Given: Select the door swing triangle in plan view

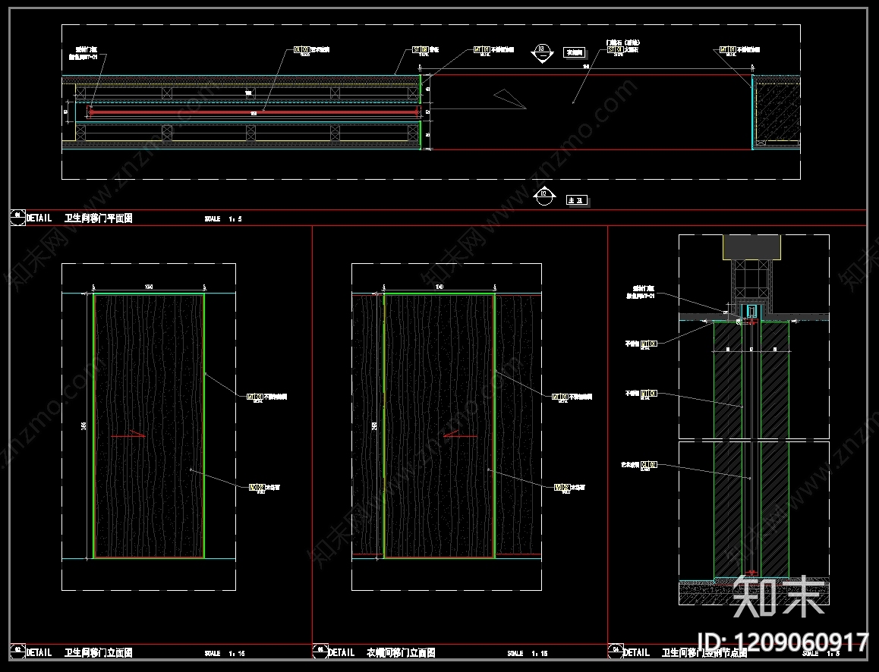Looking at the screenshot, I should tap(509, 99).
